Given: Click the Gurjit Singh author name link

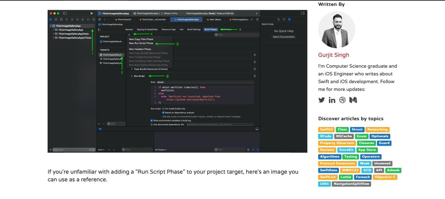Looking at the screenshot, I should [334, 55].
